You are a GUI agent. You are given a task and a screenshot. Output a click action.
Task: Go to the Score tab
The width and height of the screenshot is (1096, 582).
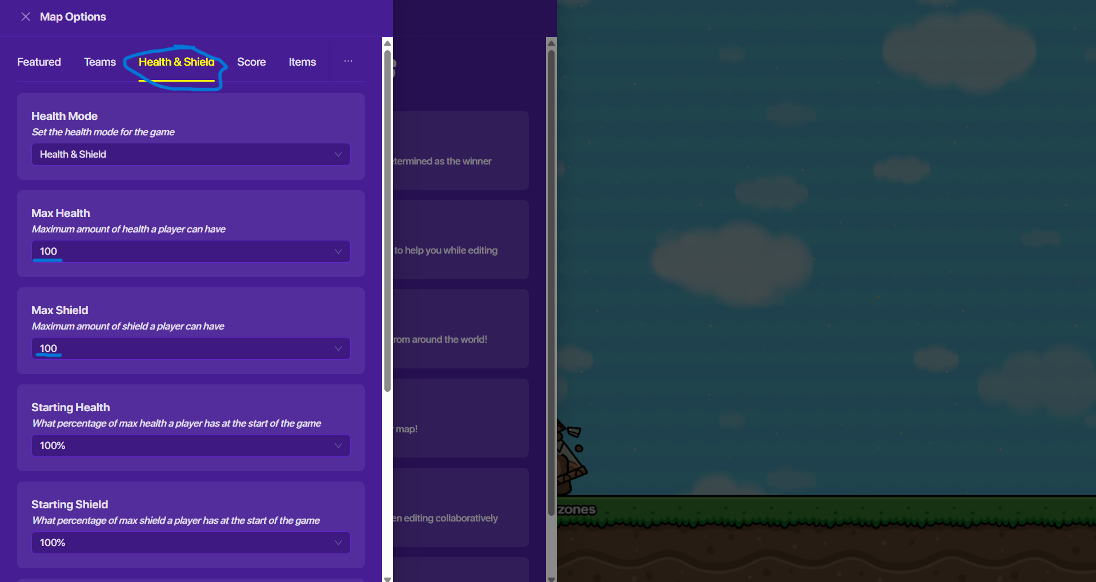[251, 62]
